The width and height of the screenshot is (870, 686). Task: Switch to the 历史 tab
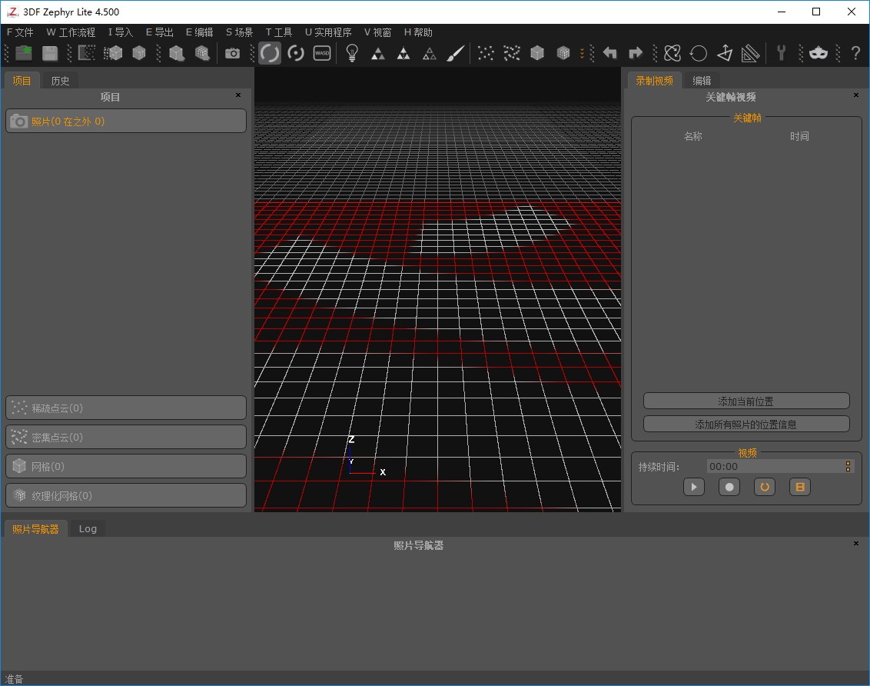pos(60,81)
